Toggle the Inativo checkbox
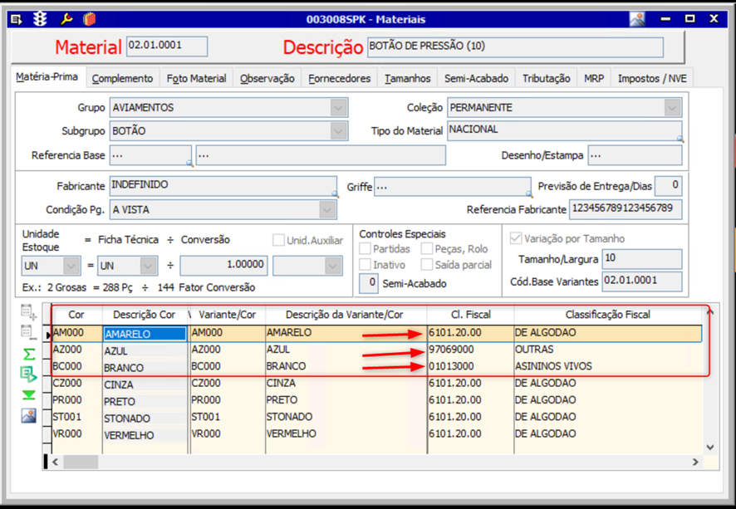Screen dimensions: 736x509 pyautogui.click(x=366, y=265)
